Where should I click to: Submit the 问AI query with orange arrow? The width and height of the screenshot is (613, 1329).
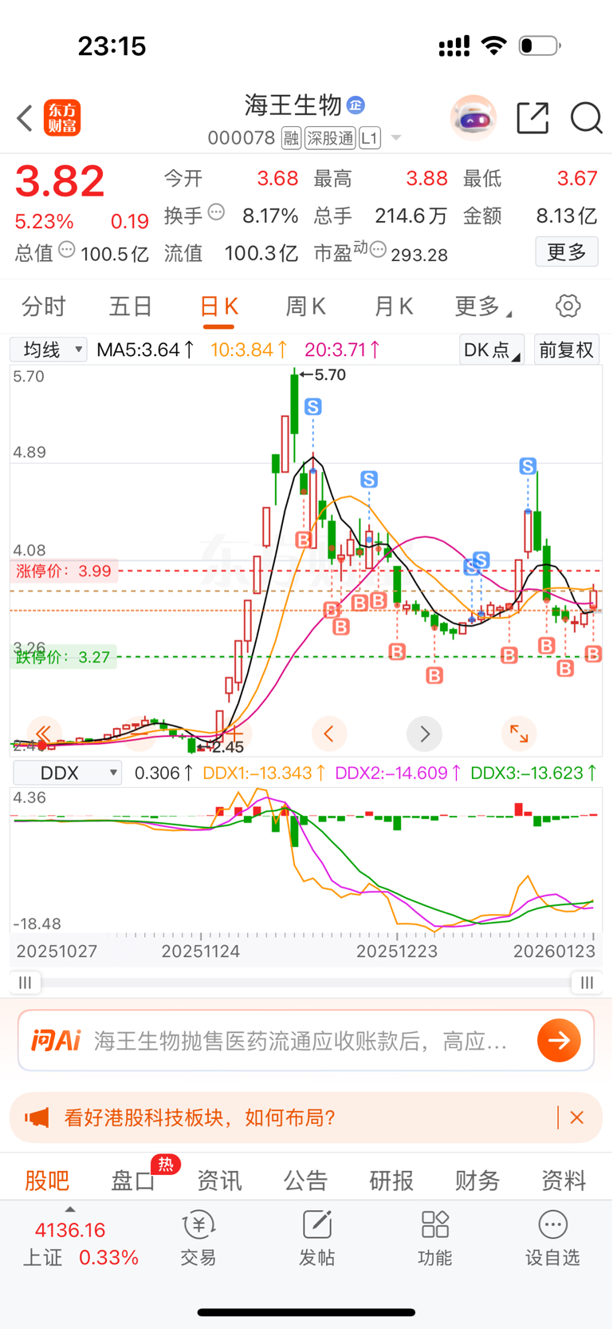click(559, 1040)
